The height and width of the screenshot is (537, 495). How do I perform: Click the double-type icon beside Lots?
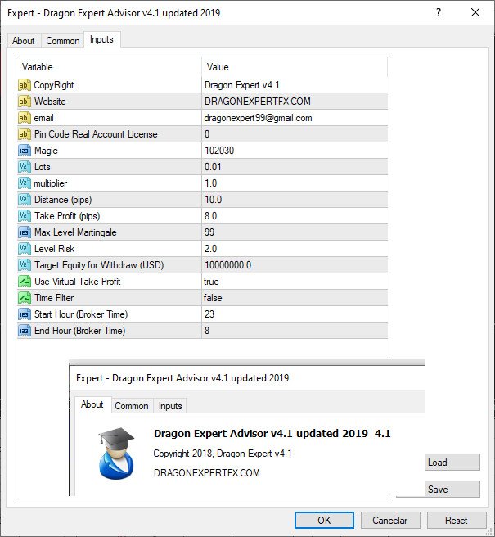pyautogui.click(x=25, y=167)
